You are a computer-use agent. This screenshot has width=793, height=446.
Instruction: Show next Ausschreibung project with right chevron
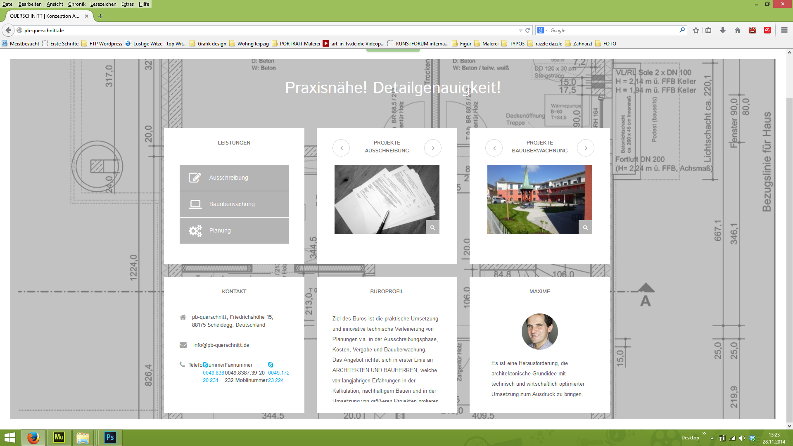[433, 148]
